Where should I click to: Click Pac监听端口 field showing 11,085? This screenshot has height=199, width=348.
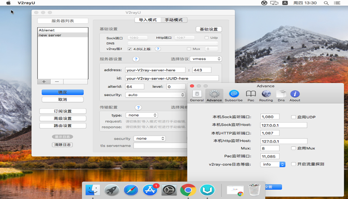(x=270, y=156)
